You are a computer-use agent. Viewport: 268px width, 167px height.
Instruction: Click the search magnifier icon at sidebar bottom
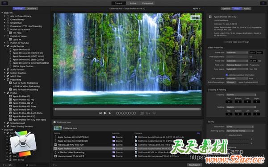click(27, 165)
